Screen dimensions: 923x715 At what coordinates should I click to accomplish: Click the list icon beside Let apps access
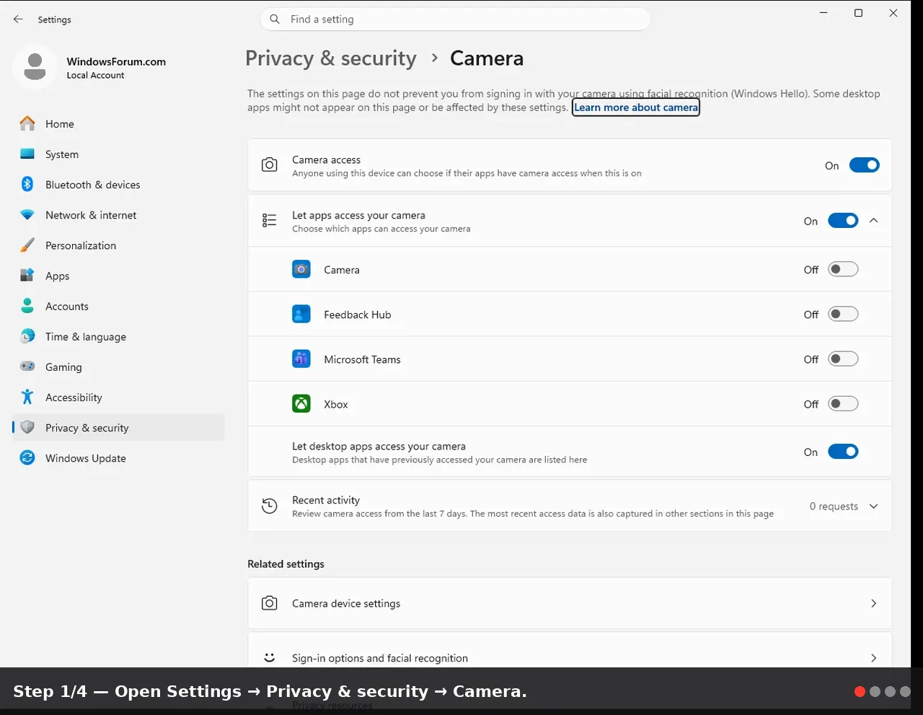tap(270, 221)
